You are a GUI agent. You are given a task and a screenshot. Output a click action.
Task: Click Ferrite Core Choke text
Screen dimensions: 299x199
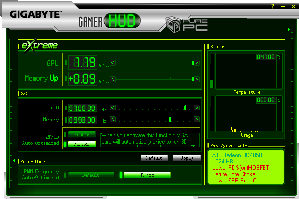[x=234, y=174]
